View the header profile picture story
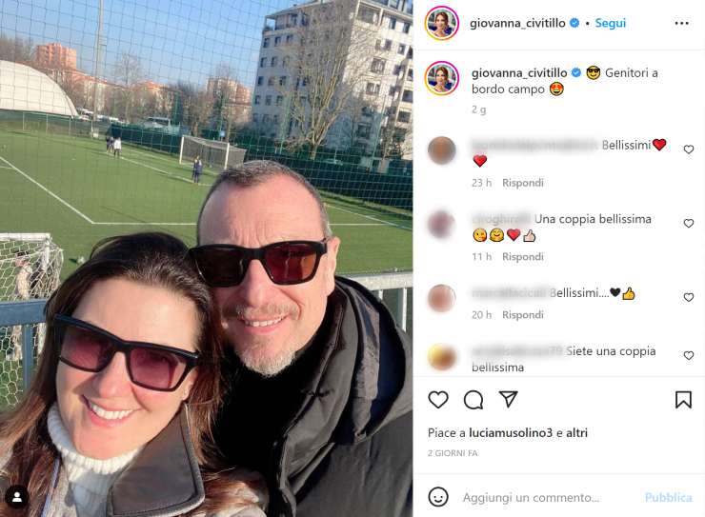 click(441, 23)
